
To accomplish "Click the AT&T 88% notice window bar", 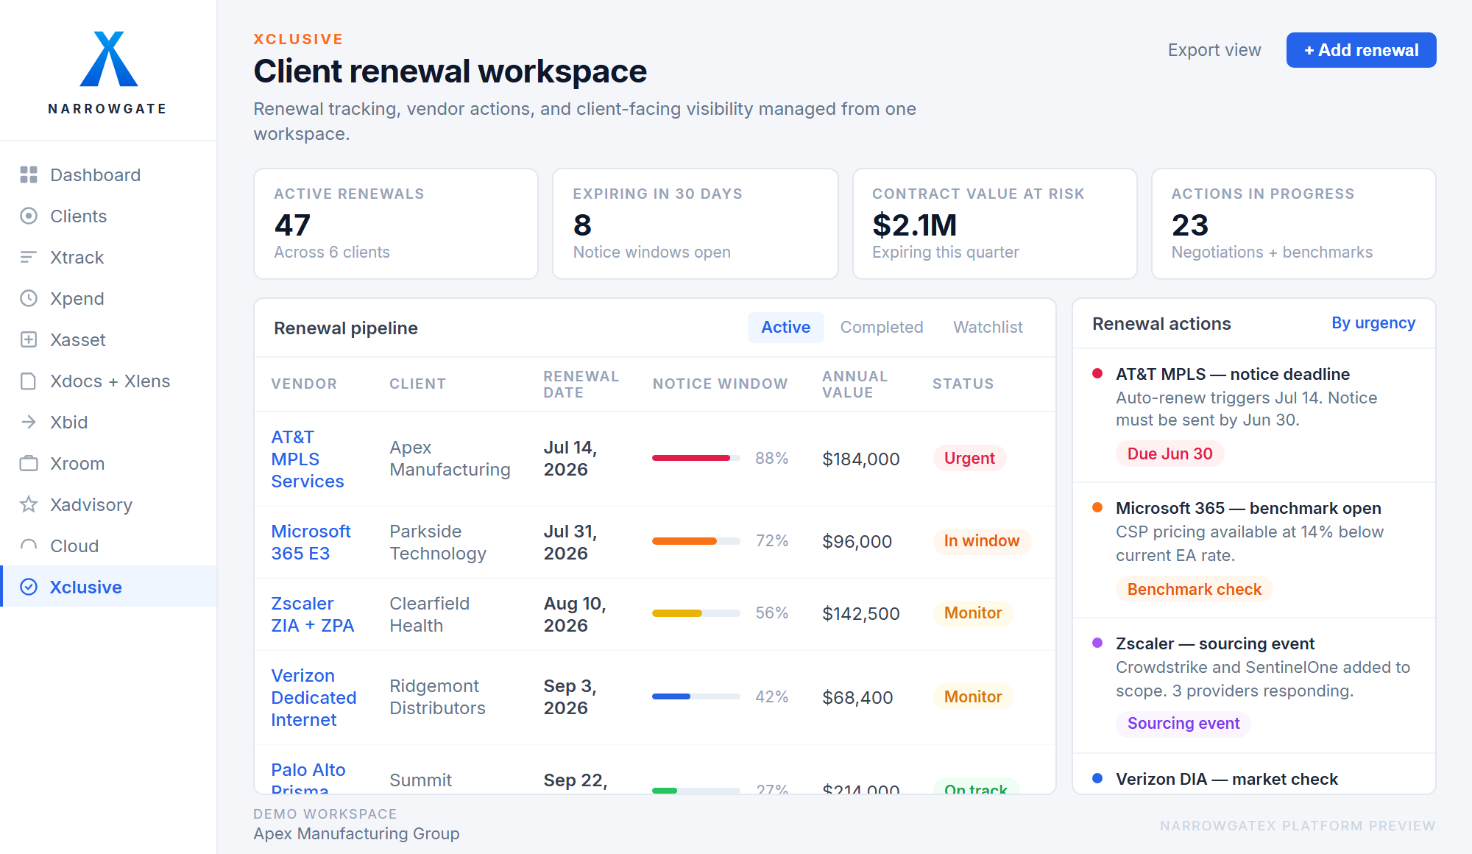I will coord(696,458).
